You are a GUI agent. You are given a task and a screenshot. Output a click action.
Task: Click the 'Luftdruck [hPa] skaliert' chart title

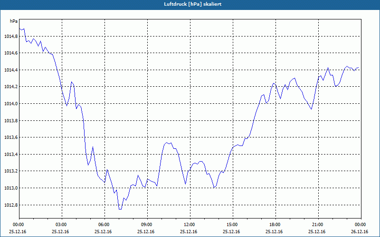pyautogui.click(x=192, y=4)
